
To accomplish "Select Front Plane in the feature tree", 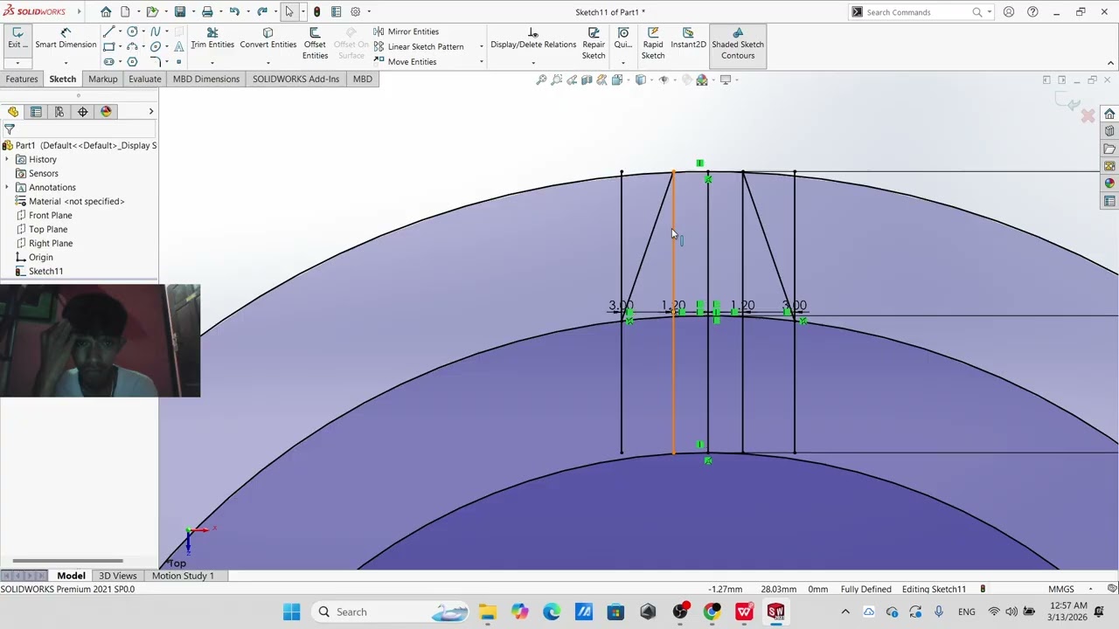I will [x=50, y=216].
